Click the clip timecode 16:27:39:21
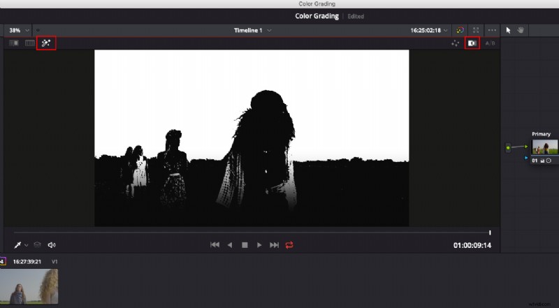The image size is (559, 308). (27, 262)
